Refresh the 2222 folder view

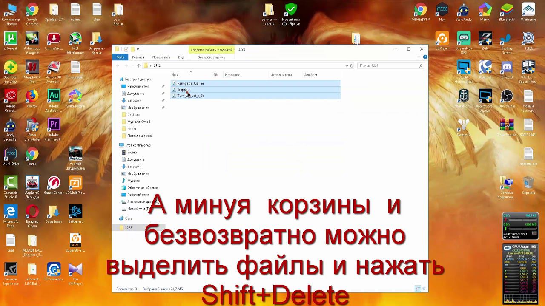coord(352,66)
